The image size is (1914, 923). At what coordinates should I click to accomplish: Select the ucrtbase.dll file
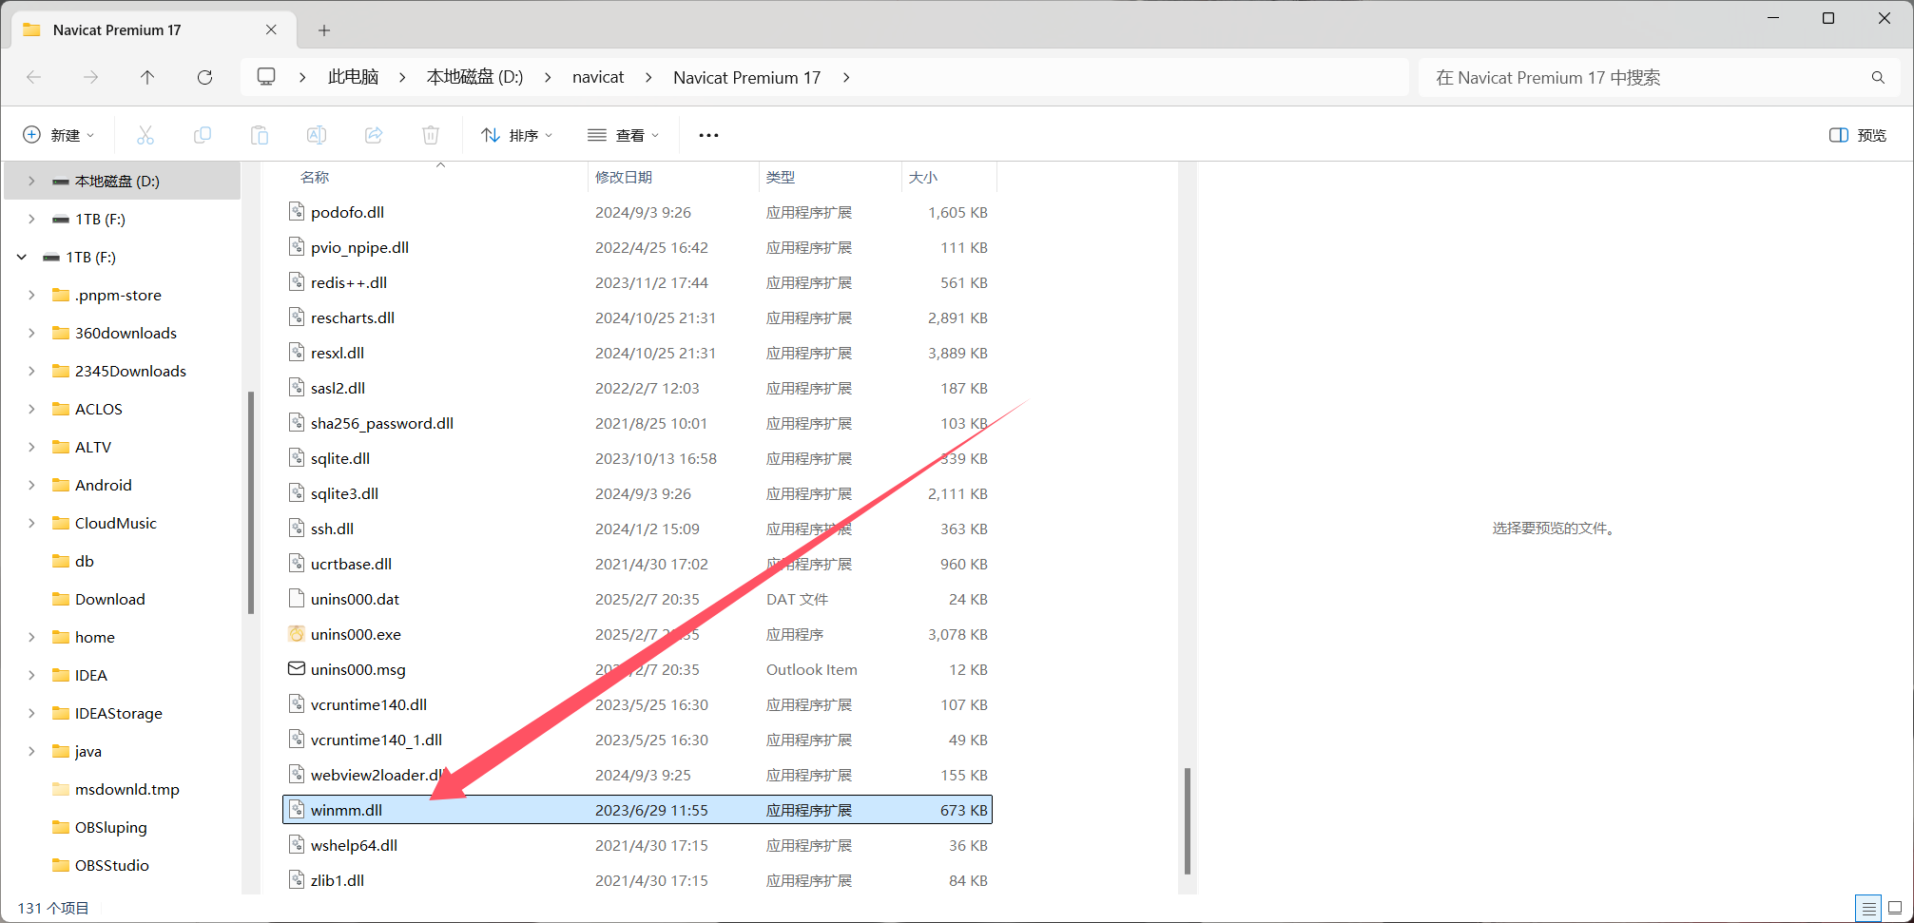pyautogui.click(x=637, y=564)
